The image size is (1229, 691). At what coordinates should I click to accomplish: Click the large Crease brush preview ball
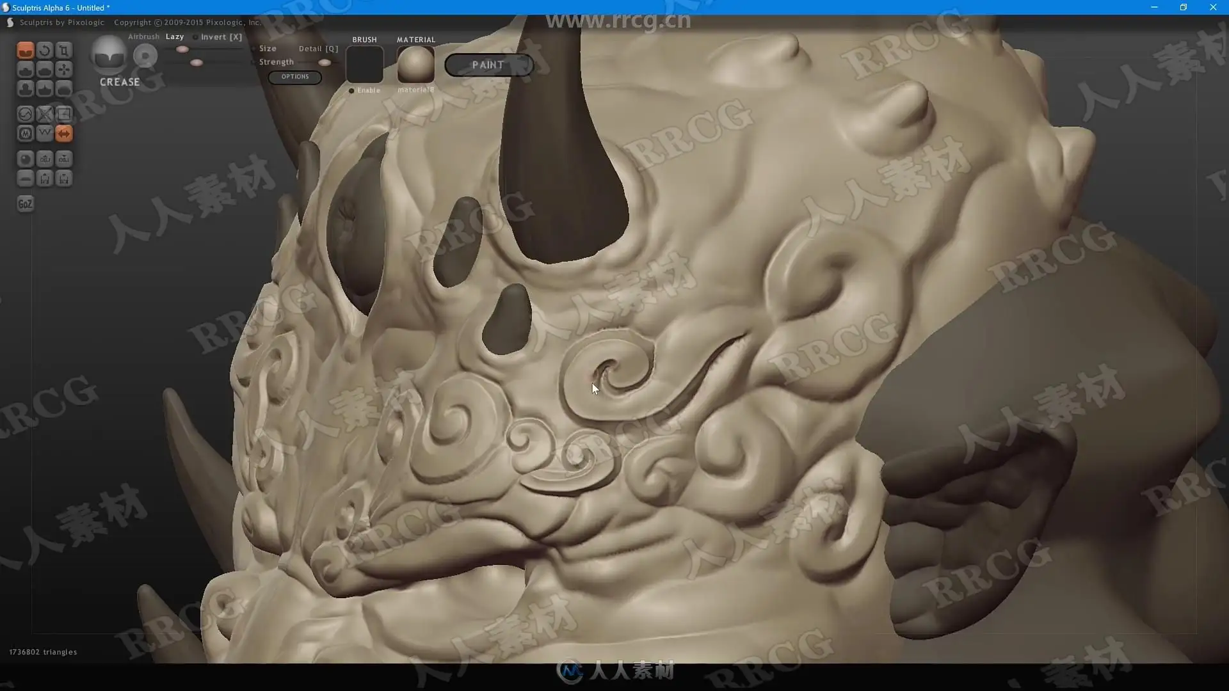point(109,55)
